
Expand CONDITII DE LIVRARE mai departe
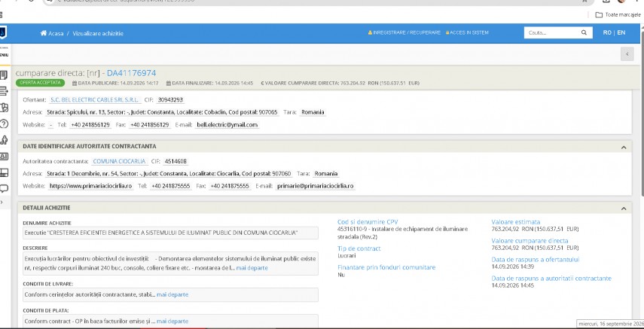tap(172, 294)
